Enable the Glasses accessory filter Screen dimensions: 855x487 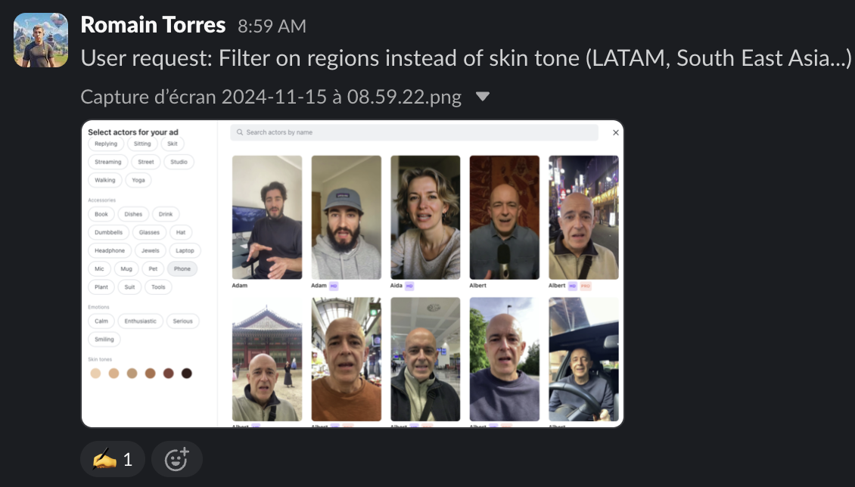click(149, 232)
